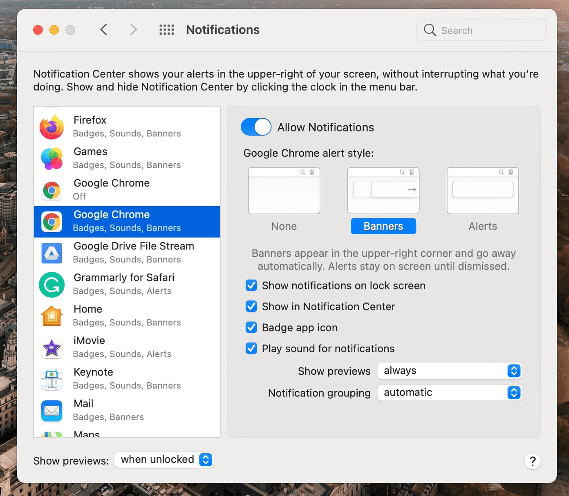Click the Mail envelope icon
This screenshot has width=569, height=496.
(52, 411)
